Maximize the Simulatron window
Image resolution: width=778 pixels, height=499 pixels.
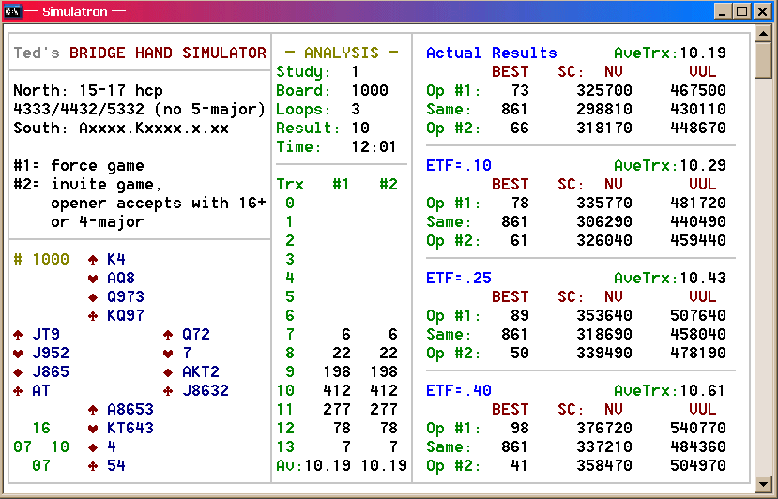tap(741, 11)
